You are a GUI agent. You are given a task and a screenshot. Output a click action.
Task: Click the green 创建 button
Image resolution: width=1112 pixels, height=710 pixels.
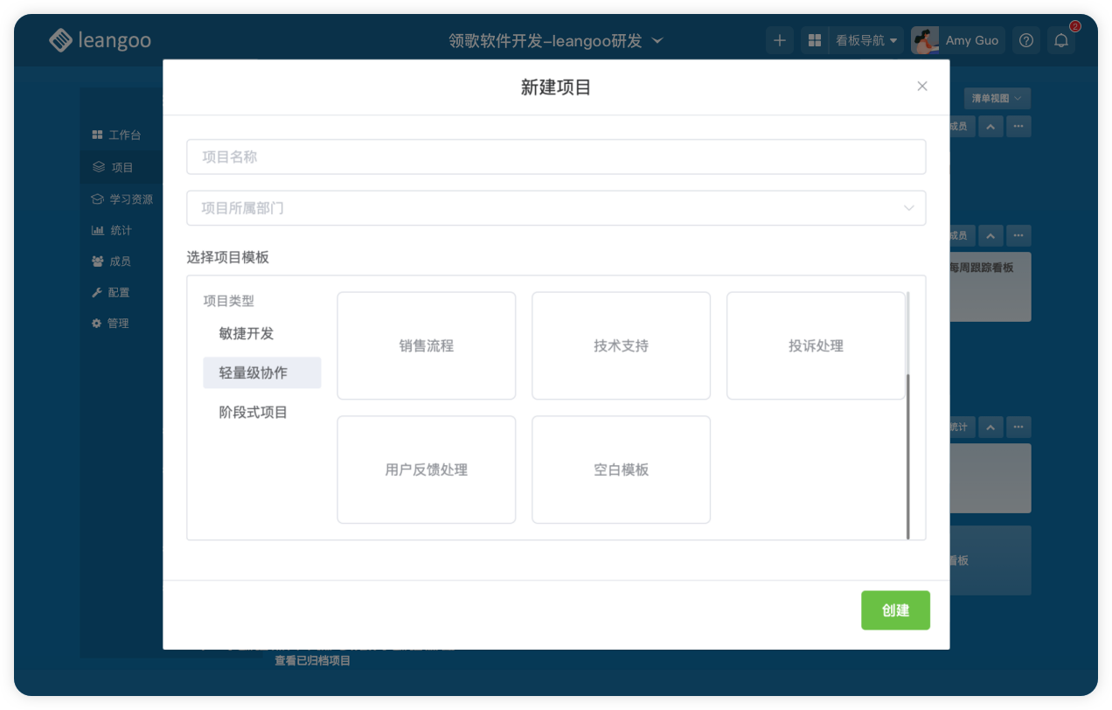[x=895, y=610]
